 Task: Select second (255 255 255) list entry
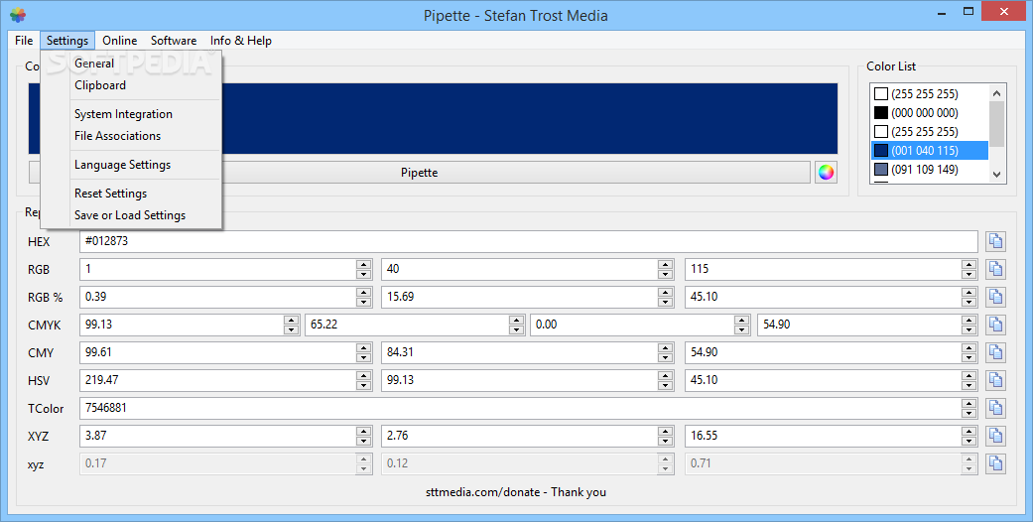click(x=930, y=132)
